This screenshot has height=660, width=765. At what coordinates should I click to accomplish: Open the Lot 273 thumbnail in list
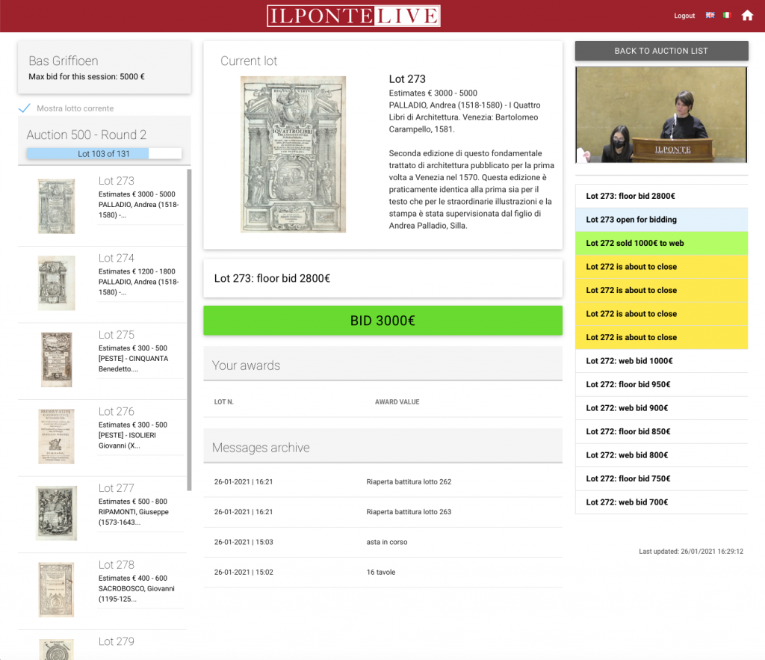[x=57, y=206]
